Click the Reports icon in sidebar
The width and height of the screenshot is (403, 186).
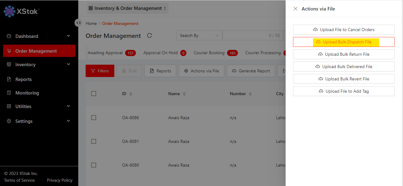[9, 79]
